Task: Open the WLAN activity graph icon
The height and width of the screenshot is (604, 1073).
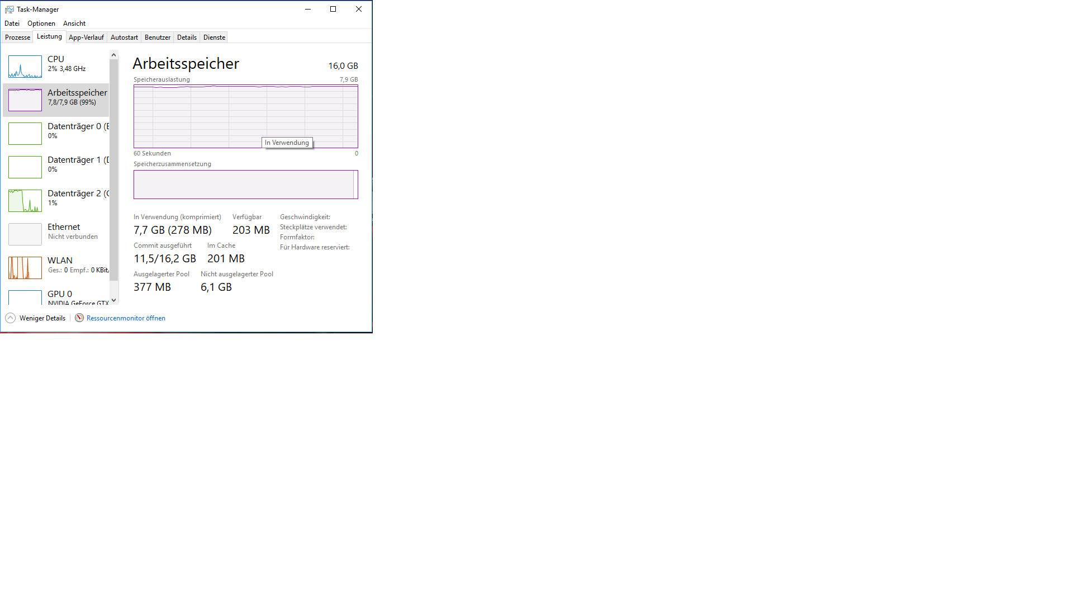Action: click(x=25, y=268)
